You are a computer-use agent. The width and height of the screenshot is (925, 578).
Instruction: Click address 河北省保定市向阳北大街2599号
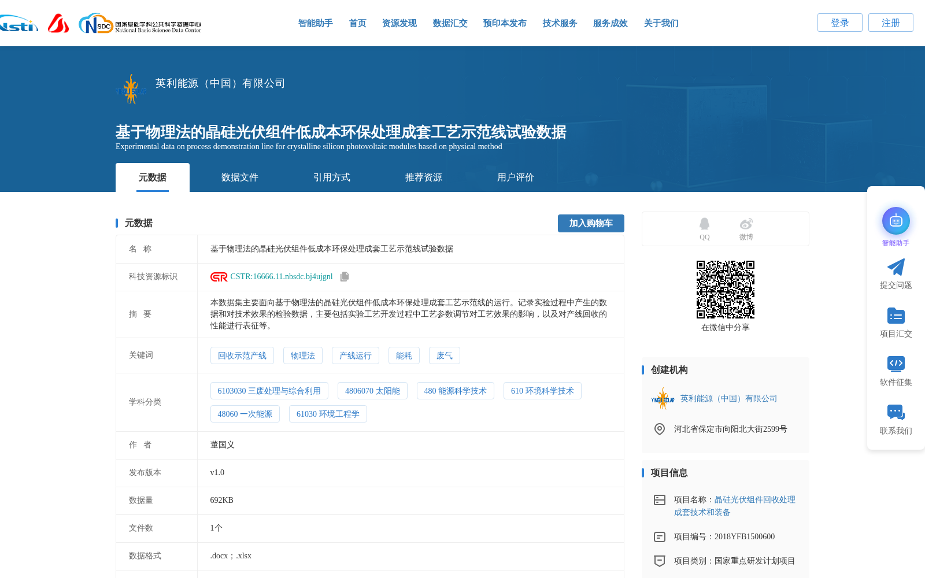point(731,429)
